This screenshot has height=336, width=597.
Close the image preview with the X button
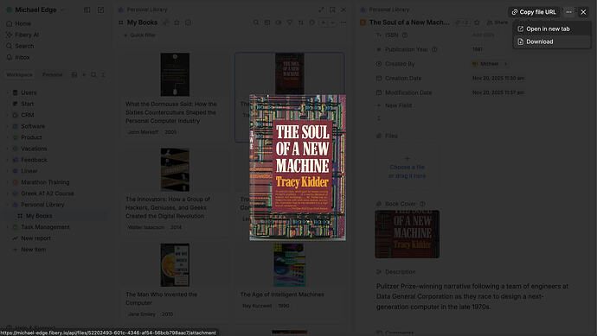pos(583,12)
